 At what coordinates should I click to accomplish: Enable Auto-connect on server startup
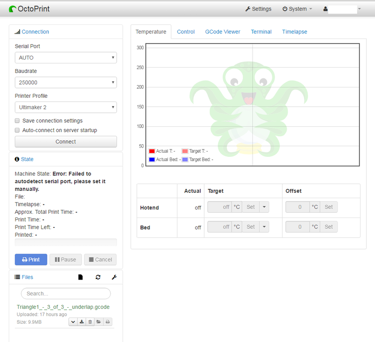(x=17, y=130)
